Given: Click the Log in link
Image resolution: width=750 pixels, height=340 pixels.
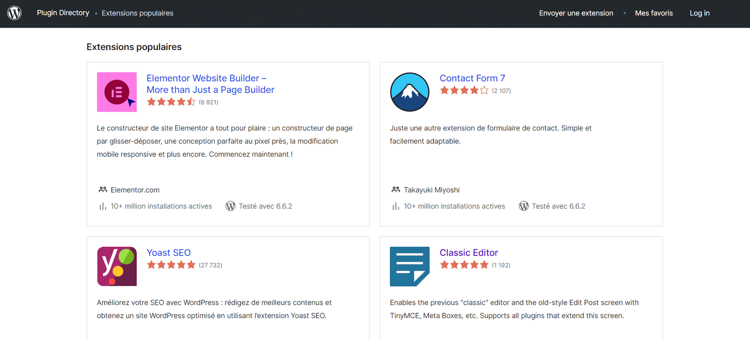Looking at the screenshot, I should pos(699,13).
